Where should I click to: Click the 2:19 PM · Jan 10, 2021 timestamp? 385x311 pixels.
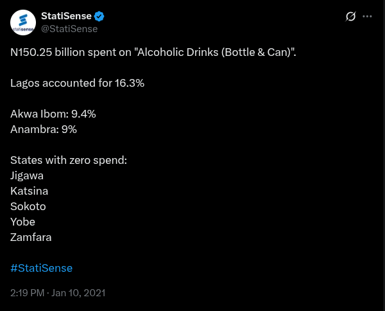(x=58, y=292)
